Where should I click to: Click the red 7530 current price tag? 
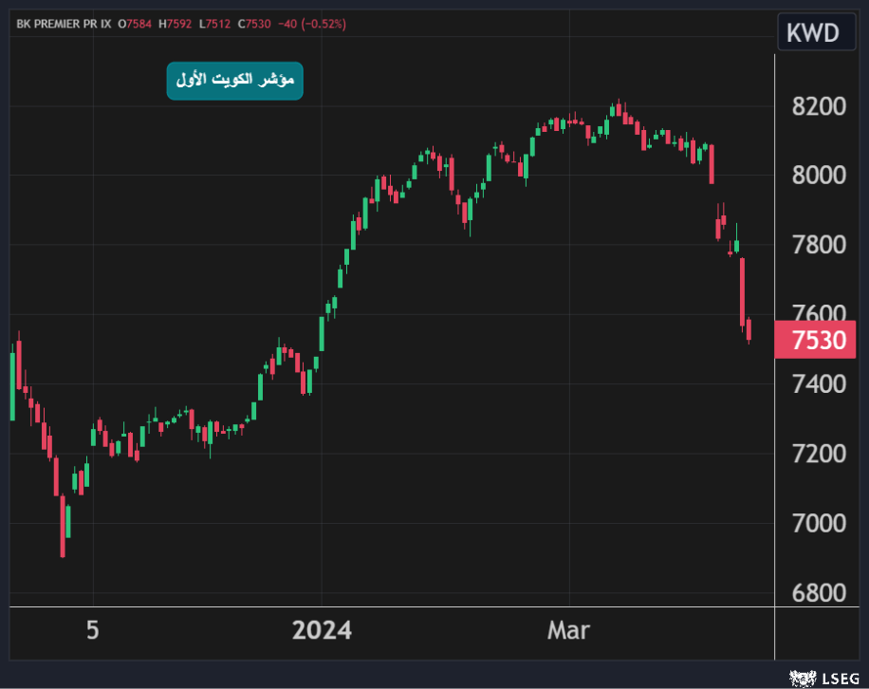816,340
